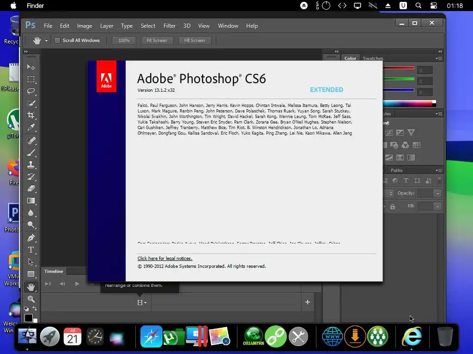Select the Path Selection tool
The height and width of the screenshot is (354, 473).
coord(31,262)
